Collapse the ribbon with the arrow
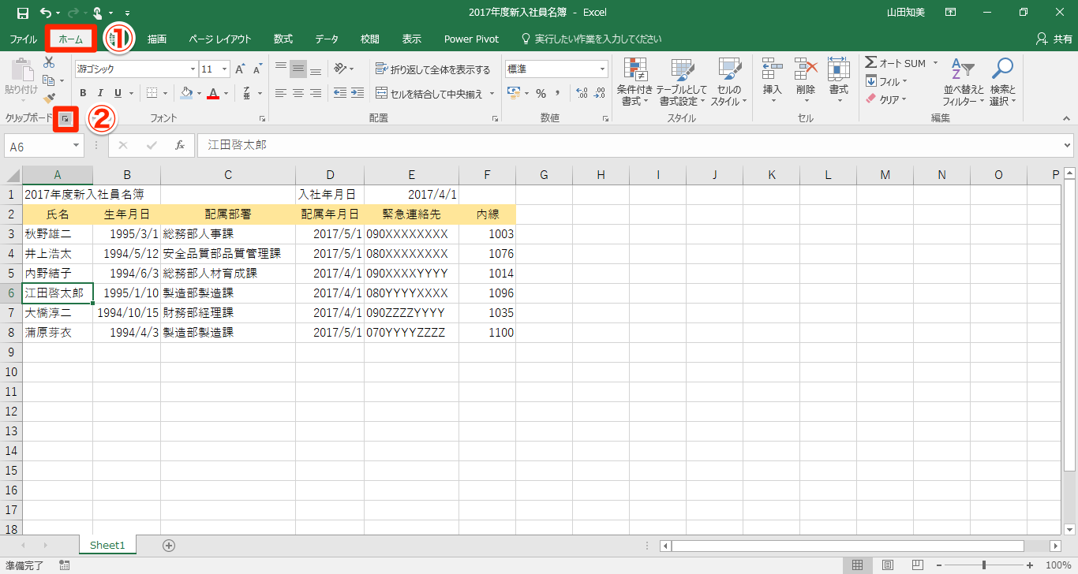Screen dimensions: 1078x574 tap(1067, 118)
